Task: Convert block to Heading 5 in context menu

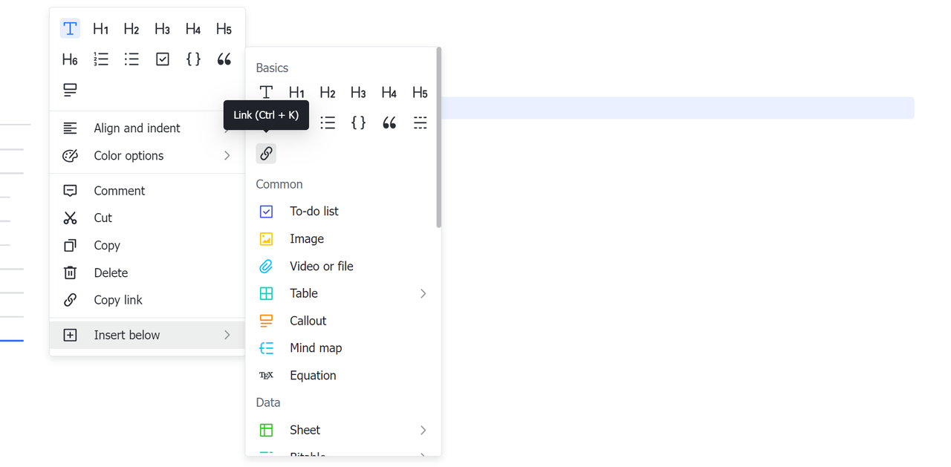Action: [224, 29]
